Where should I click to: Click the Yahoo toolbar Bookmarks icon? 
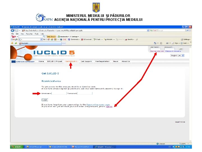coord(59,37)
